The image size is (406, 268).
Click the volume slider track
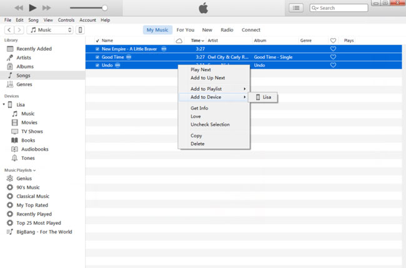[86, 8]
